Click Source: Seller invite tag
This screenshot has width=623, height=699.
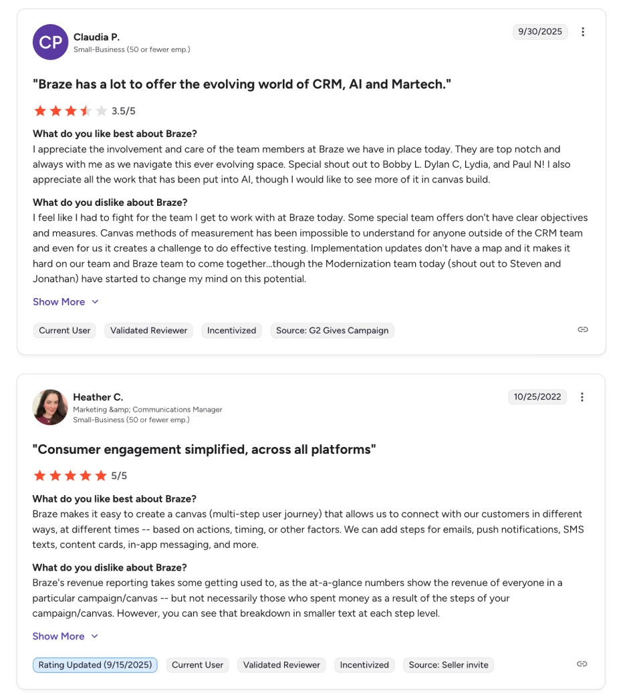[x=449, y=665]
